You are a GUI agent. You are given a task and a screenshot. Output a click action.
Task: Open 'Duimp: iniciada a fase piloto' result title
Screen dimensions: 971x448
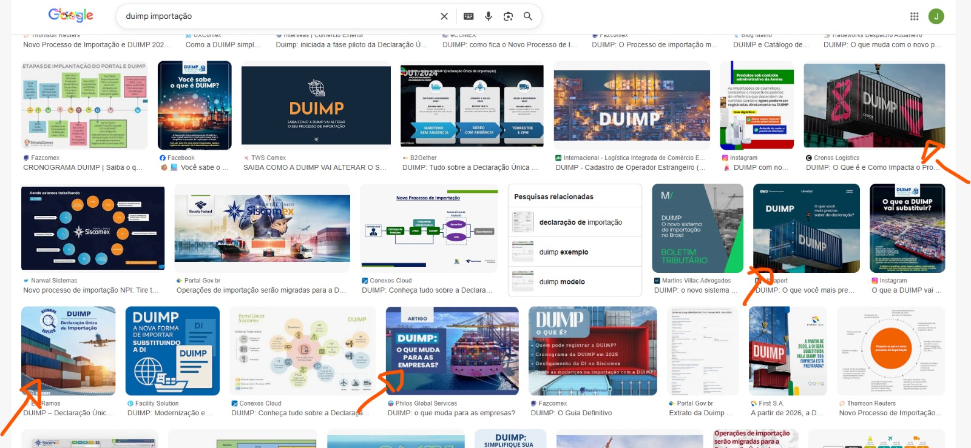352,45
